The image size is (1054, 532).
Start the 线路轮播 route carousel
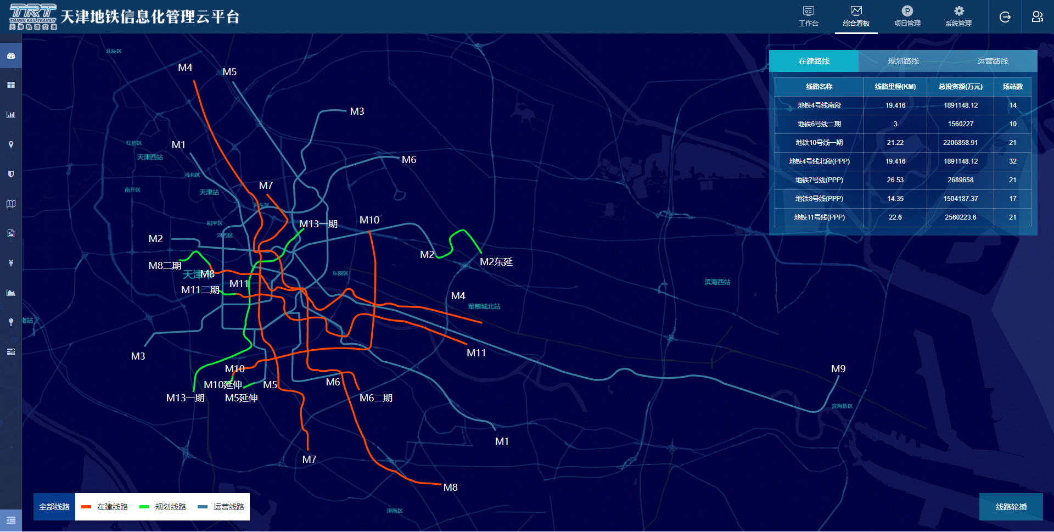pos(1011,507)
